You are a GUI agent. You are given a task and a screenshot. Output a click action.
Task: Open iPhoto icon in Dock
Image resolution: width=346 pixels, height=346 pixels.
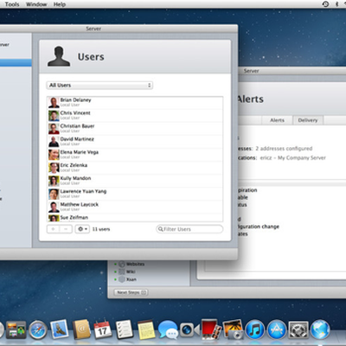[x=233, y=329]
